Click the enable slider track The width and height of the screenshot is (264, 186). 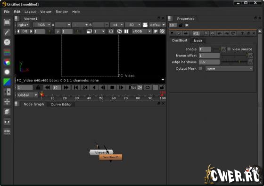(216, 49)
